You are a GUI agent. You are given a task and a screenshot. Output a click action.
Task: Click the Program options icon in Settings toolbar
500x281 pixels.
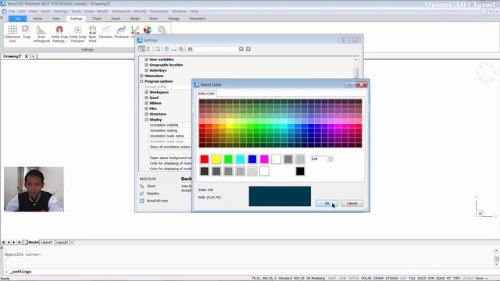pyautogui.click(x=181, y=48)
